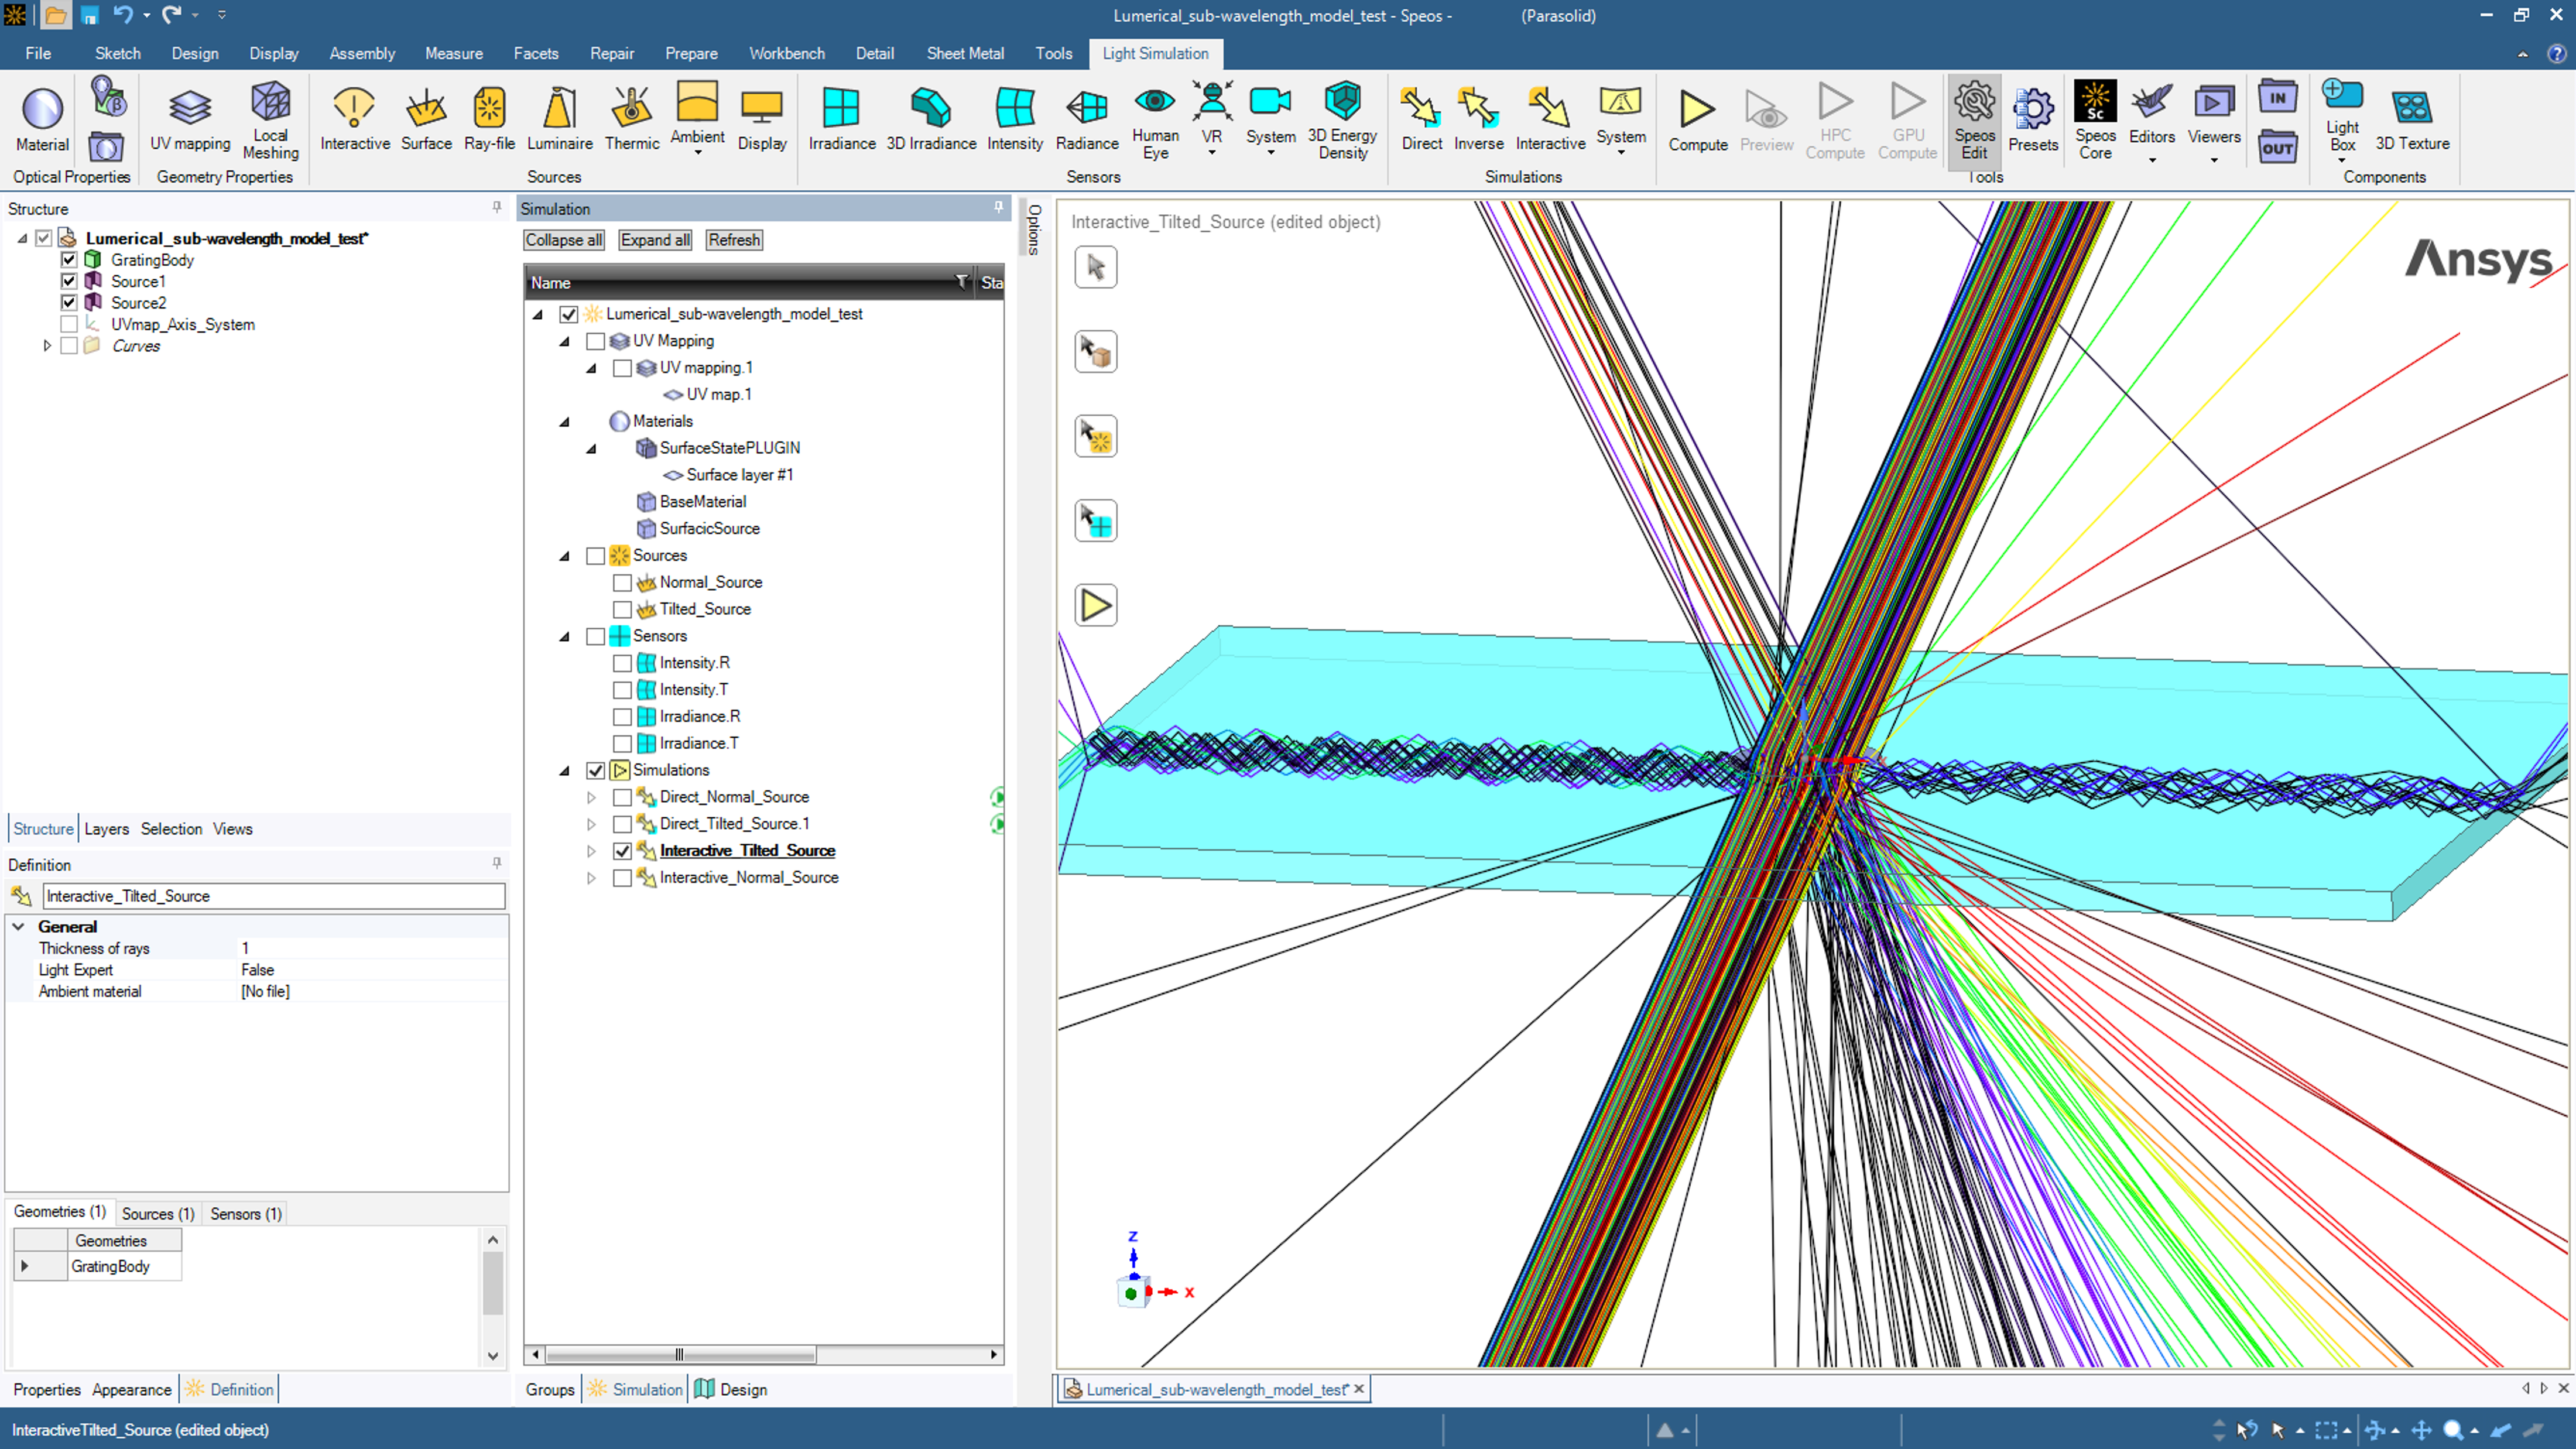Collapse the UV Mapping node
Image resolution: width=2576 pixels, height=1449 pixels.
coord(565,341)
